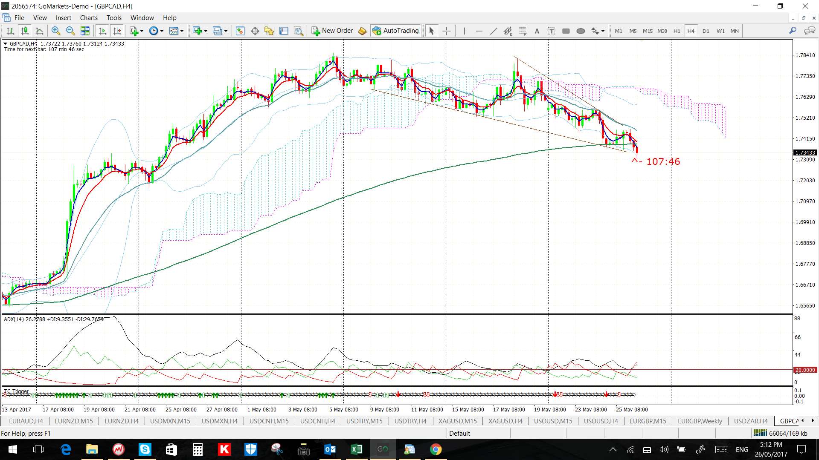Switch timeframe to D1

pyautogui.click(x=706, y=31)
